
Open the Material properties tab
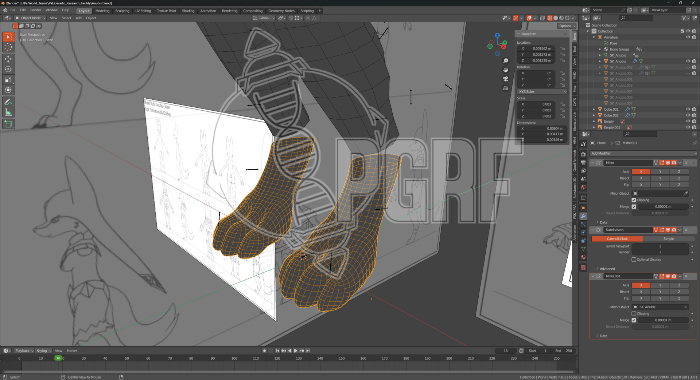click(x=583, y=257)
